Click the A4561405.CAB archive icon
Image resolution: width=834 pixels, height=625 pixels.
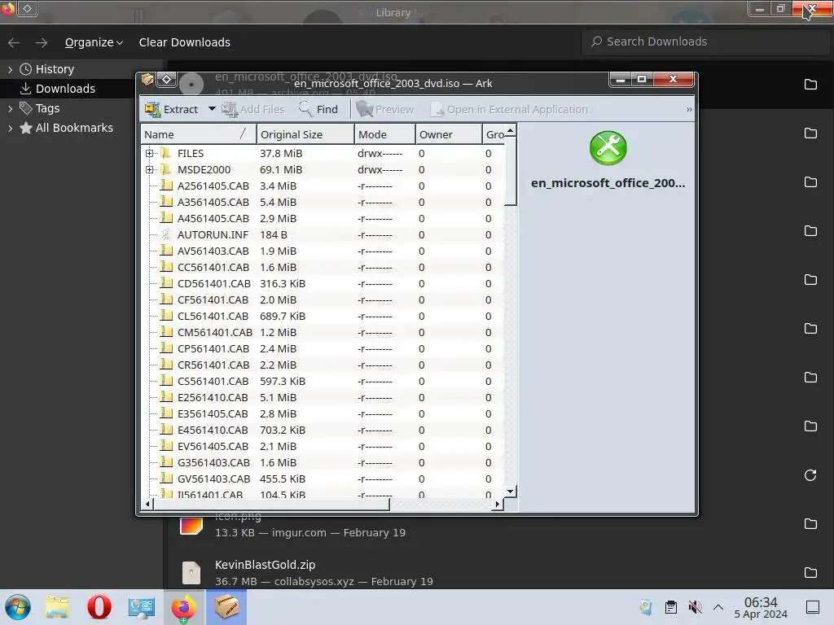[x=166, y=218]
